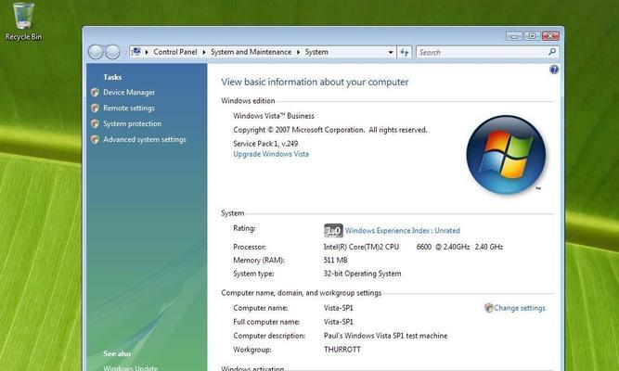Click the shield icon beside System protection
This screenshot has height=371, width=619.
coord(95,124)
